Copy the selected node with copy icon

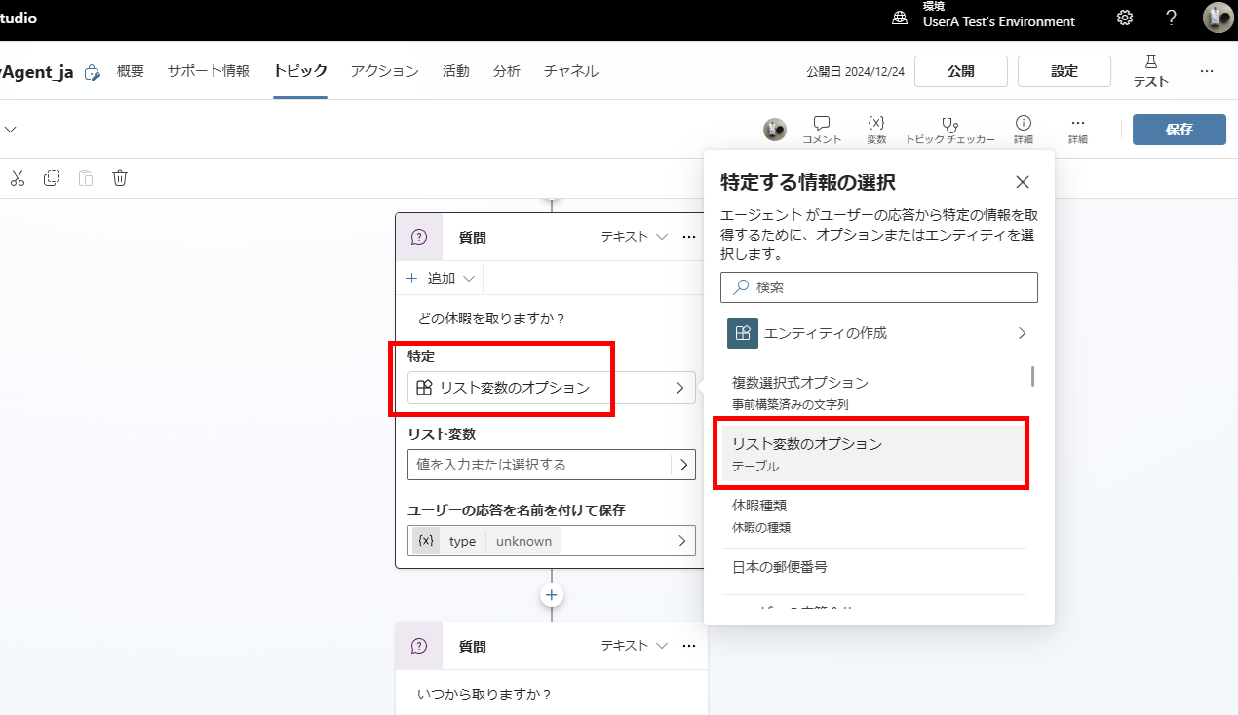click(x=51, y=178)
